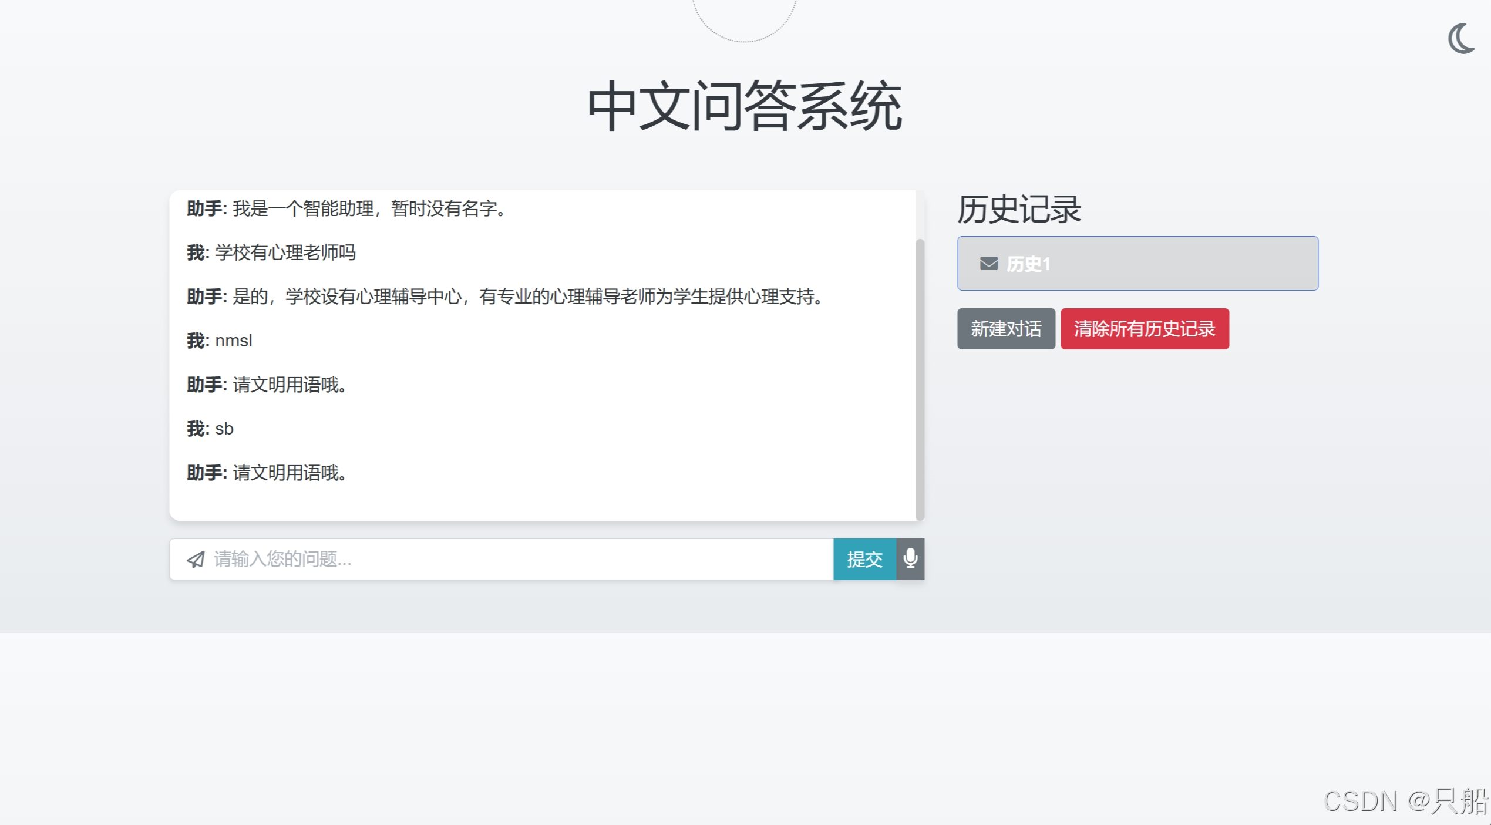
Task: Click the 中文问答系统 page title
Action: point(744,106)
